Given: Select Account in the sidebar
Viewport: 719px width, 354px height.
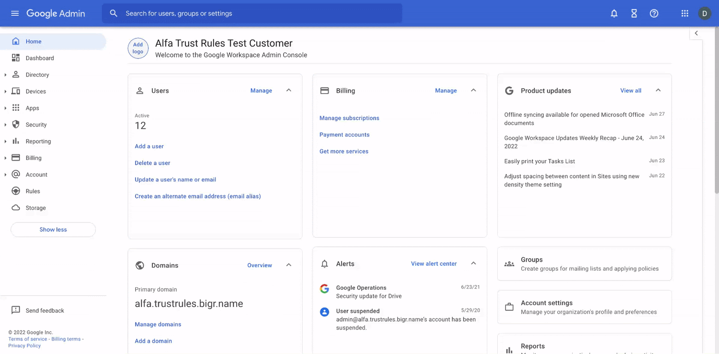Looking at the screenshot, I should pyautogui.click(x=53, y=175).
